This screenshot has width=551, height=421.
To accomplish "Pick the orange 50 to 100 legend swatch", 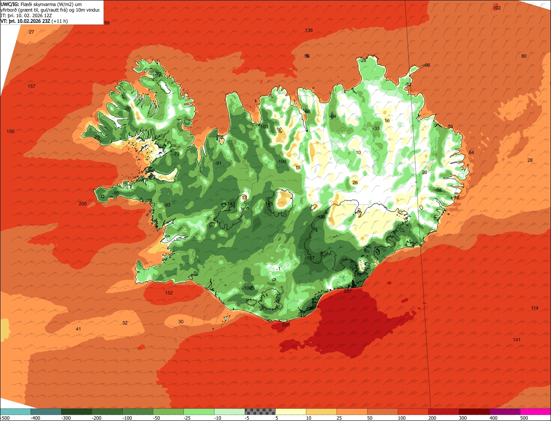I will 382,412.
